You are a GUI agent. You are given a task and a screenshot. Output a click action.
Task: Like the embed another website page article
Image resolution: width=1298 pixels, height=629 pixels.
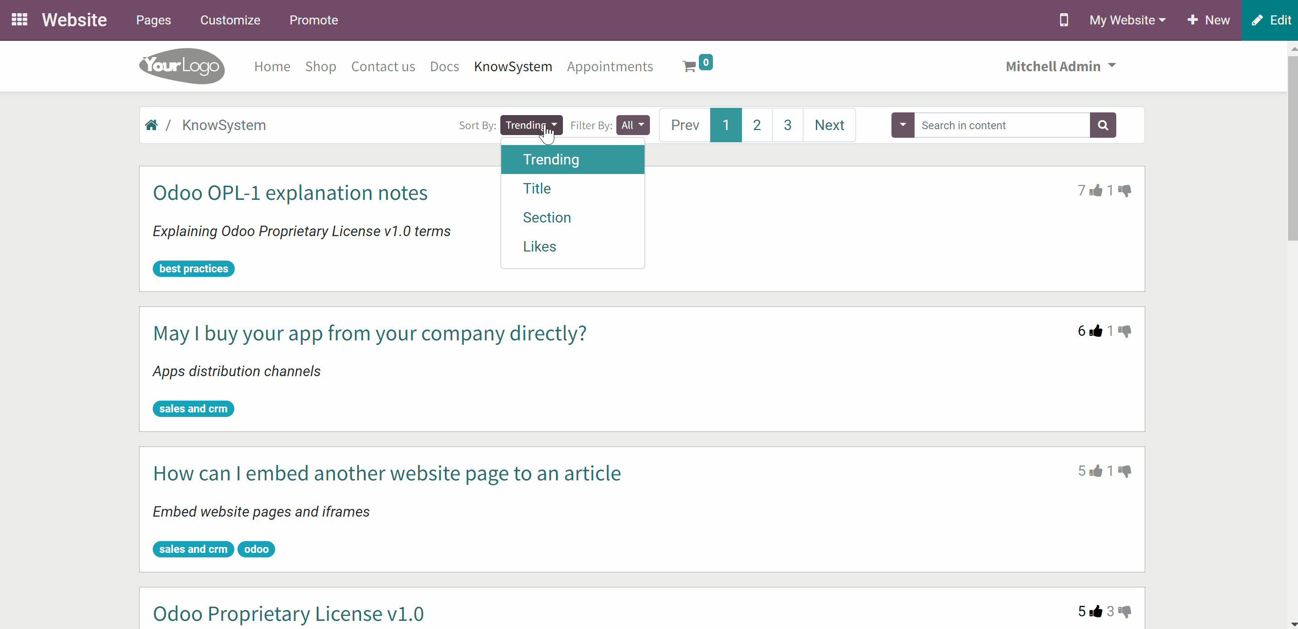click(1095, 471)
